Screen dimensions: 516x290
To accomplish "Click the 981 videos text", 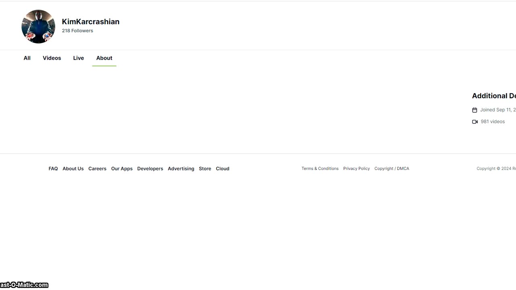I will 493,122.
